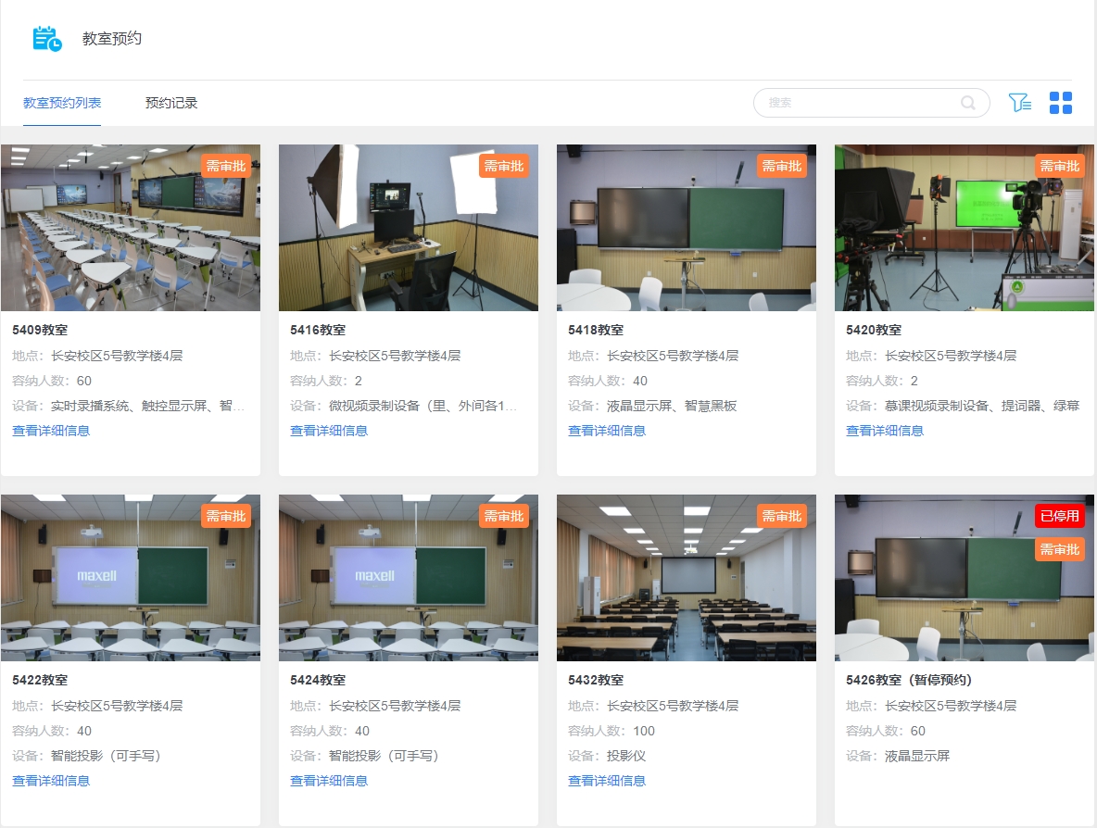Screen dimensions: 1097x828
Task: Click 需审批 badge on 5420教室
Action: 1060,166
